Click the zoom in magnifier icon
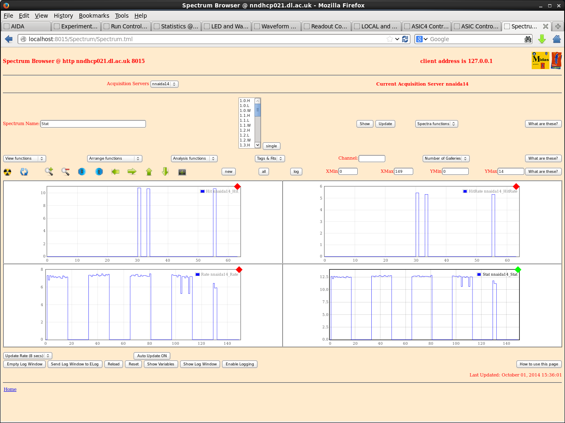Viewport: 565px width, 423px height. click(x=49, y=172)
